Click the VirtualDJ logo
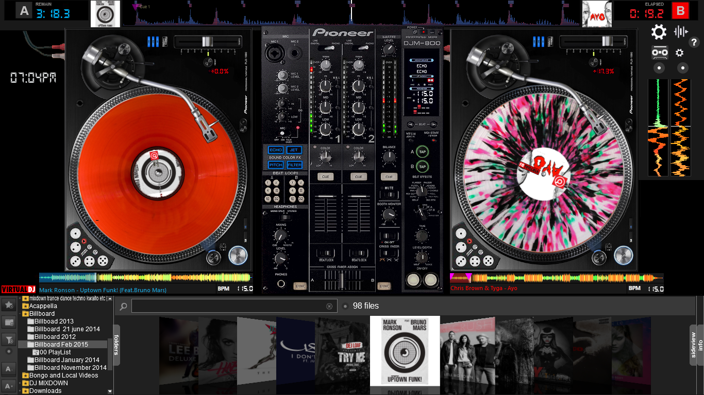This screenshot has height=395, width=704. pos(19,289)
